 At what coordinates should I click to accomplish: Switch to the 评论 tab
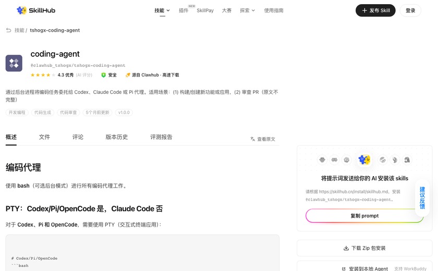78,137
